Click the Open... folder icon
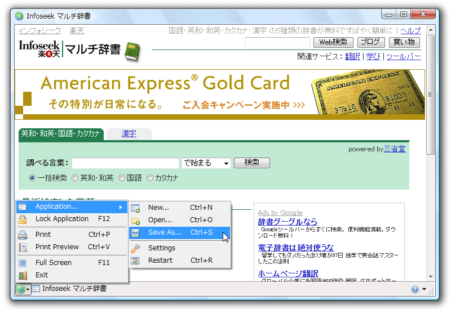The image size is (451, 310). (x=135, y=220)
